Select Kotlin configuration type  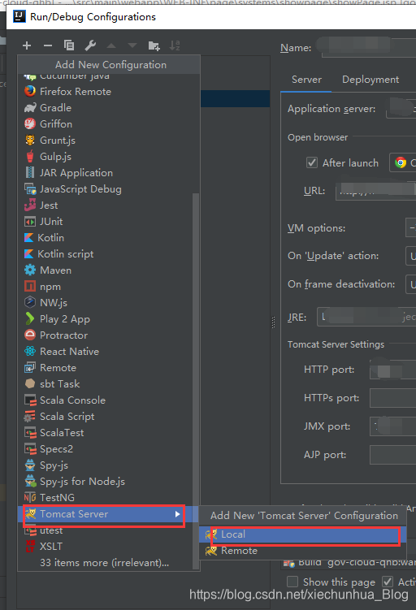(x=106, y=238)
